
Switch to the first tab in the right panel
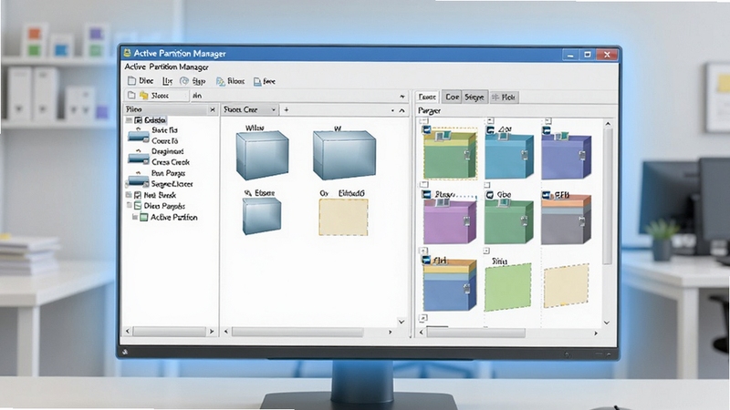tap(427, 97)
